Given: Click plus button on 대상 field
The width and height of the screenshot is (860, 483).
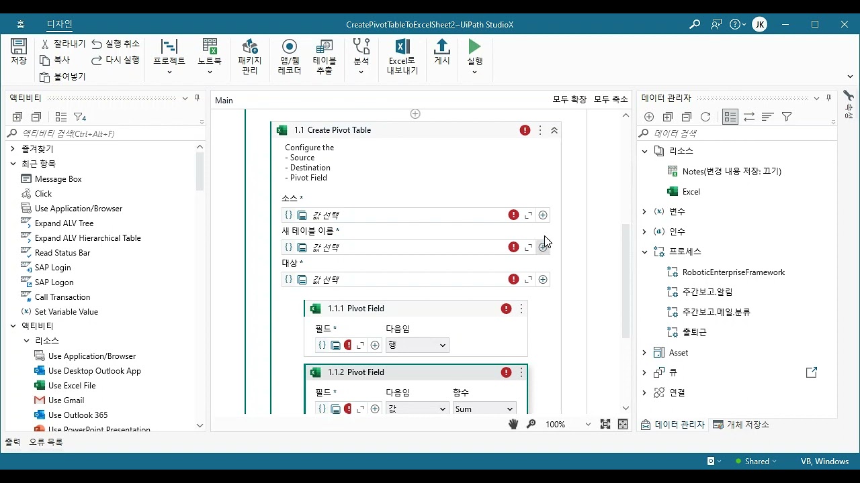Looking at the screenshot, I should tap(543, 280).
